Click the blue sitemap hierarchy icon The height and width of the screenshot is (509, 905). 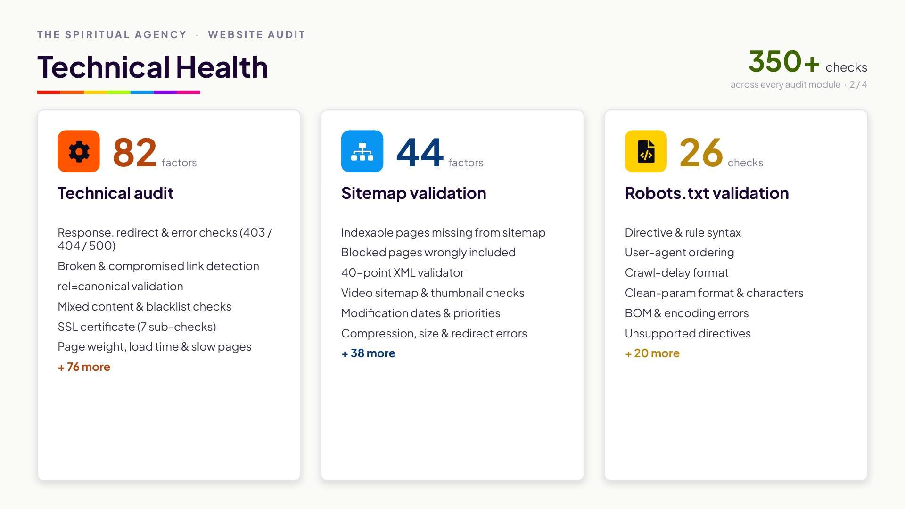point(362,151)
